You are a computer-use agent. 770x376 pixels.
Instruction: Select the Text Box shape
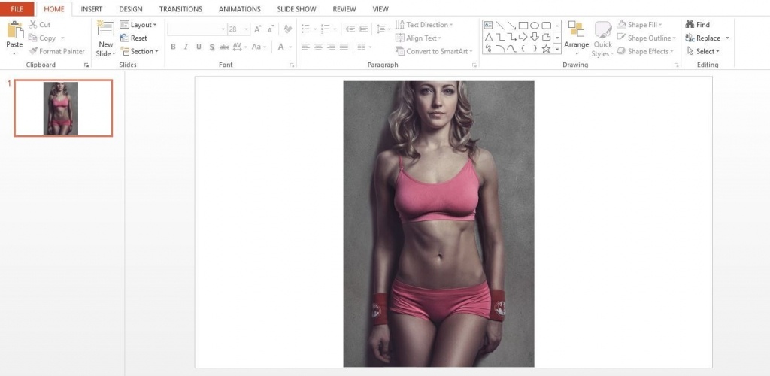pos(488,25)
